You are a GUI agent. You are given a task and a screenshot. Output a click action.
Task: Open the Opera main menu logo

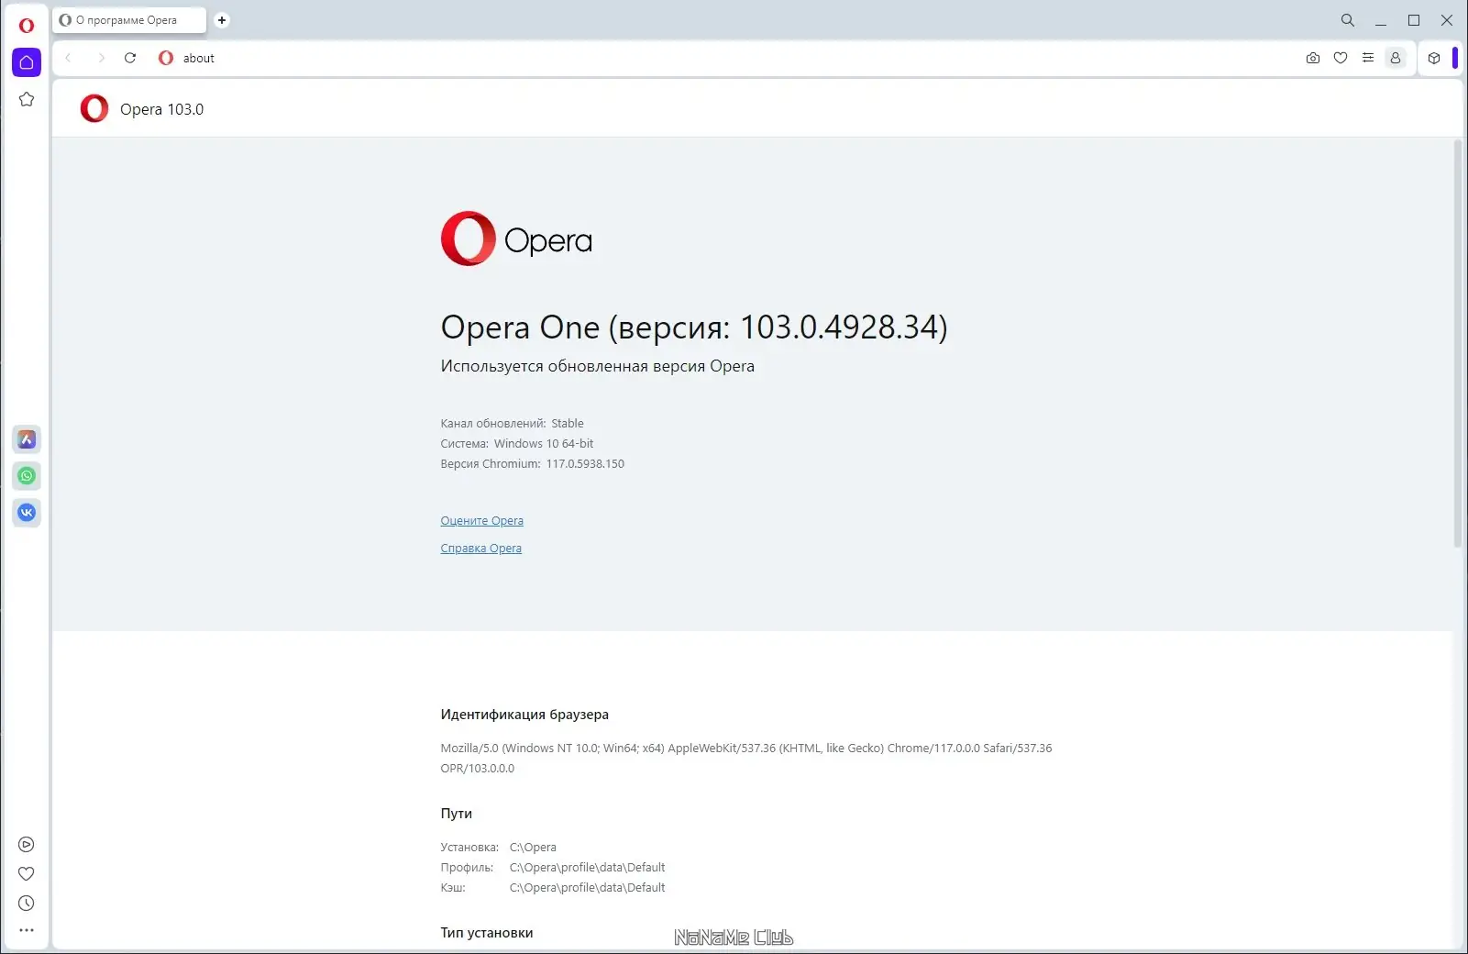click(27, 25)
